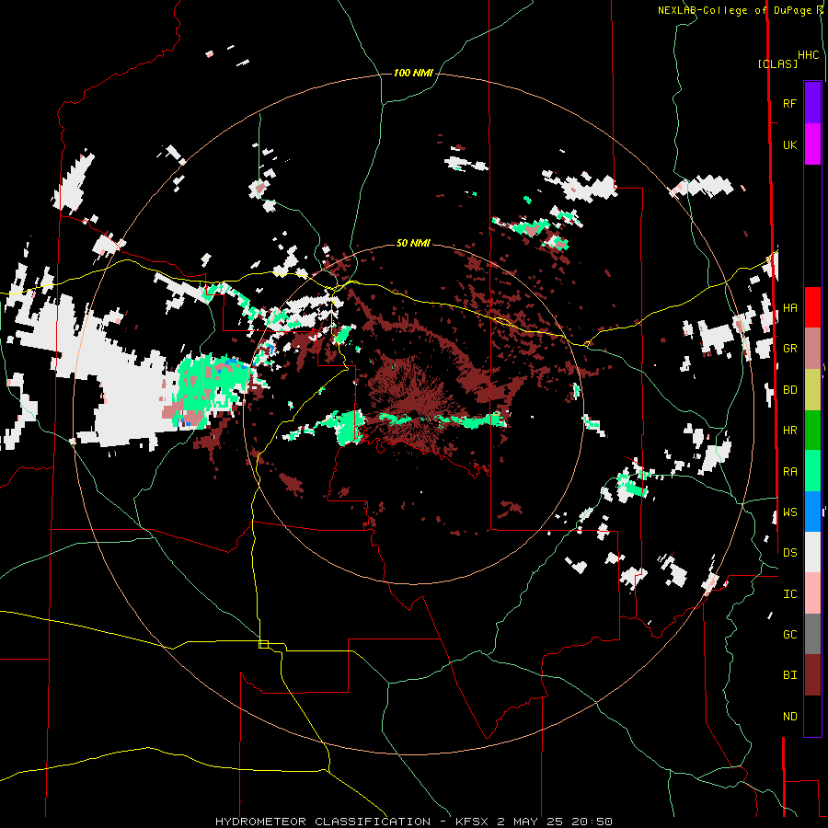Click the [CLAS] label text

[777, 63]
